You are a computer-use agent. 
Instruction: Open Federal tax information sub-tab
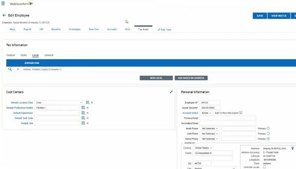(11, 55)
